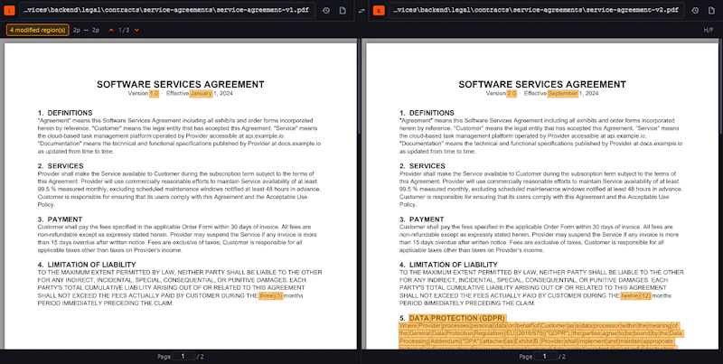Click the left pane page number field
This screenshot has width=723, height=364.
click(x=183, y=356)
